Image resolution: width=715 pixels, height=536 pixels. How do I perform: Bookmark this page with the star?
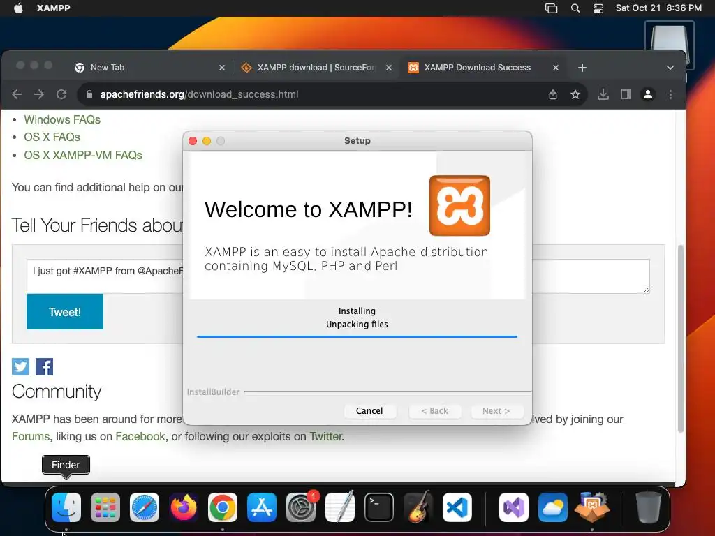click(x=575, y=94)
